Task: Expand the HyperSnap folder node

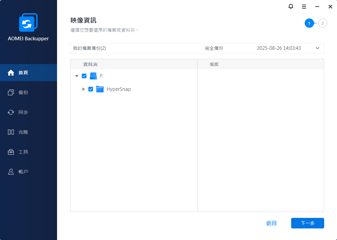Action: pos(83,89)
